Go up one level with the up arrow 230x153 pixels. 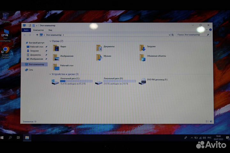click(x=37, y=35)
